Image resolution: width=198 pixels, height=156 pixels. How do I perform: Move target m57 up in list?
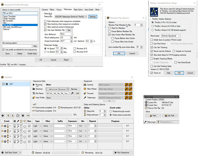pos(8,116)
